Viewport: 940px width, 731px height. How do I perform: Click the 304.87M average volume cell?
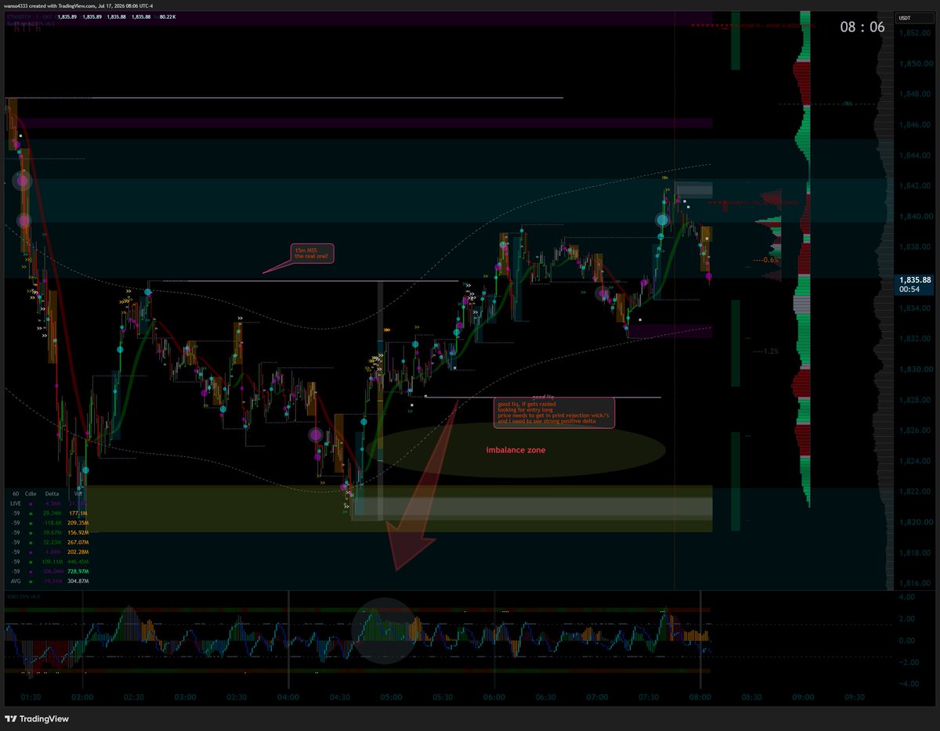(79, 582)
